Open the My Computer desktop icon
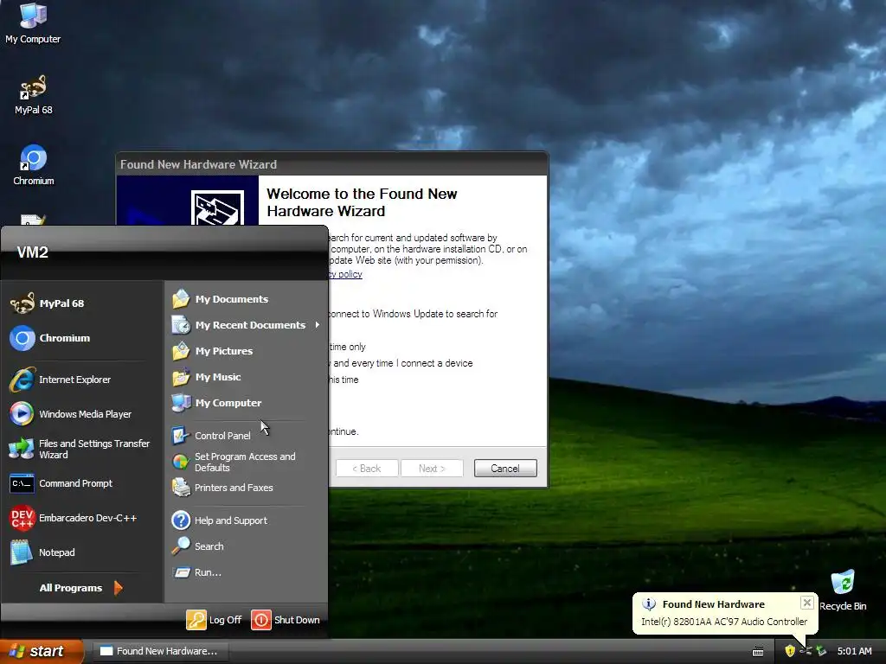Image resolution: width=886 pixels, height=664 pixels. point(33,23)
